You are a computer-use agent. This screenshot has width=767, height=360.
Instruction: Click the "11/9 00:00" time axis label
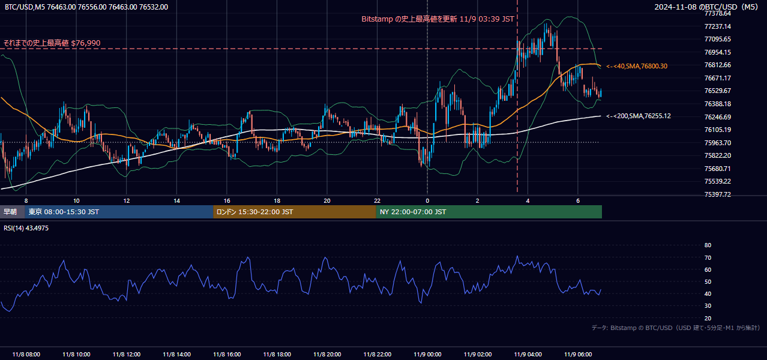click(x=427, y=355)
